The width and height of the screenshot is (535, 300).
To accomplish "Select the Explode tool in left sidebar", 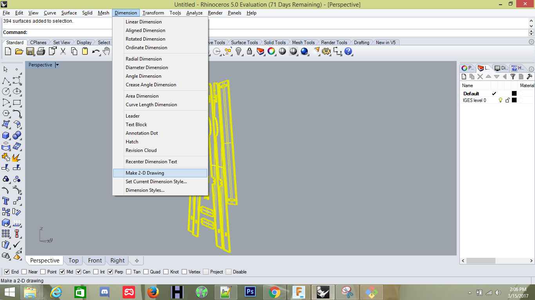I will coord(17,157).
